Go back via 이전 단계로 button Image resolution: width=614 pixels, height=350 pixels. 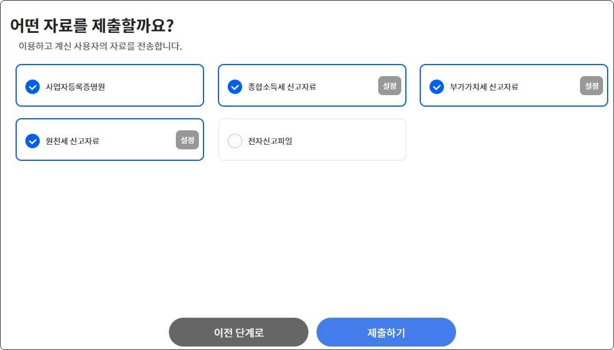pyautogui.click(x=238, y=332)
